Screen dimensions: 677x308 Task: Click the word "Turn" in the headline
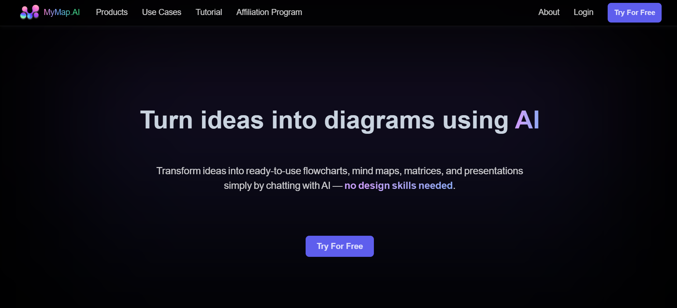[x=167, y=120]
